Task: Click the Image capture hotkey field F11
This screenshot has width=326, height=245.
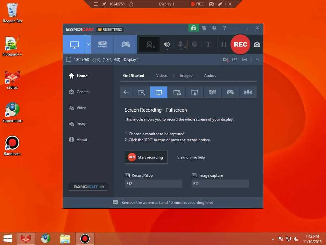Action: point(220,183)
